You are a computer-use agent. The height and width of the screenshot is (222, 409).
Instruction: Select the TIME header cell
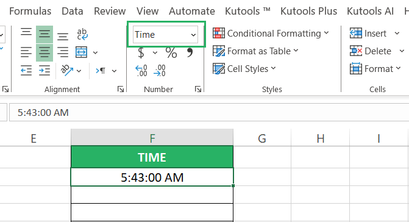[152, 157]
